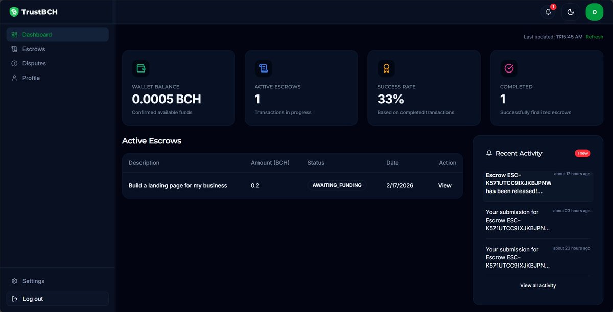Click the 2/17/2026 date cell
The height and width of the screenshot is (312, 613).
click(x=400, y=186)
